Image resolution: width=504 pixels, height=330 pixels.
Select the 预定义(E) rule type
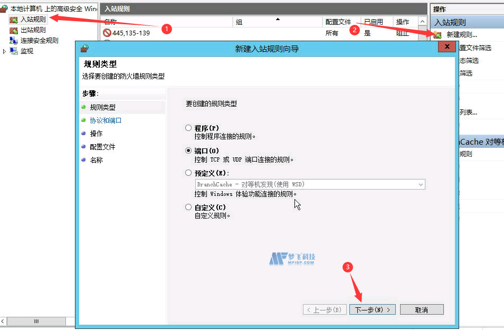188,172
